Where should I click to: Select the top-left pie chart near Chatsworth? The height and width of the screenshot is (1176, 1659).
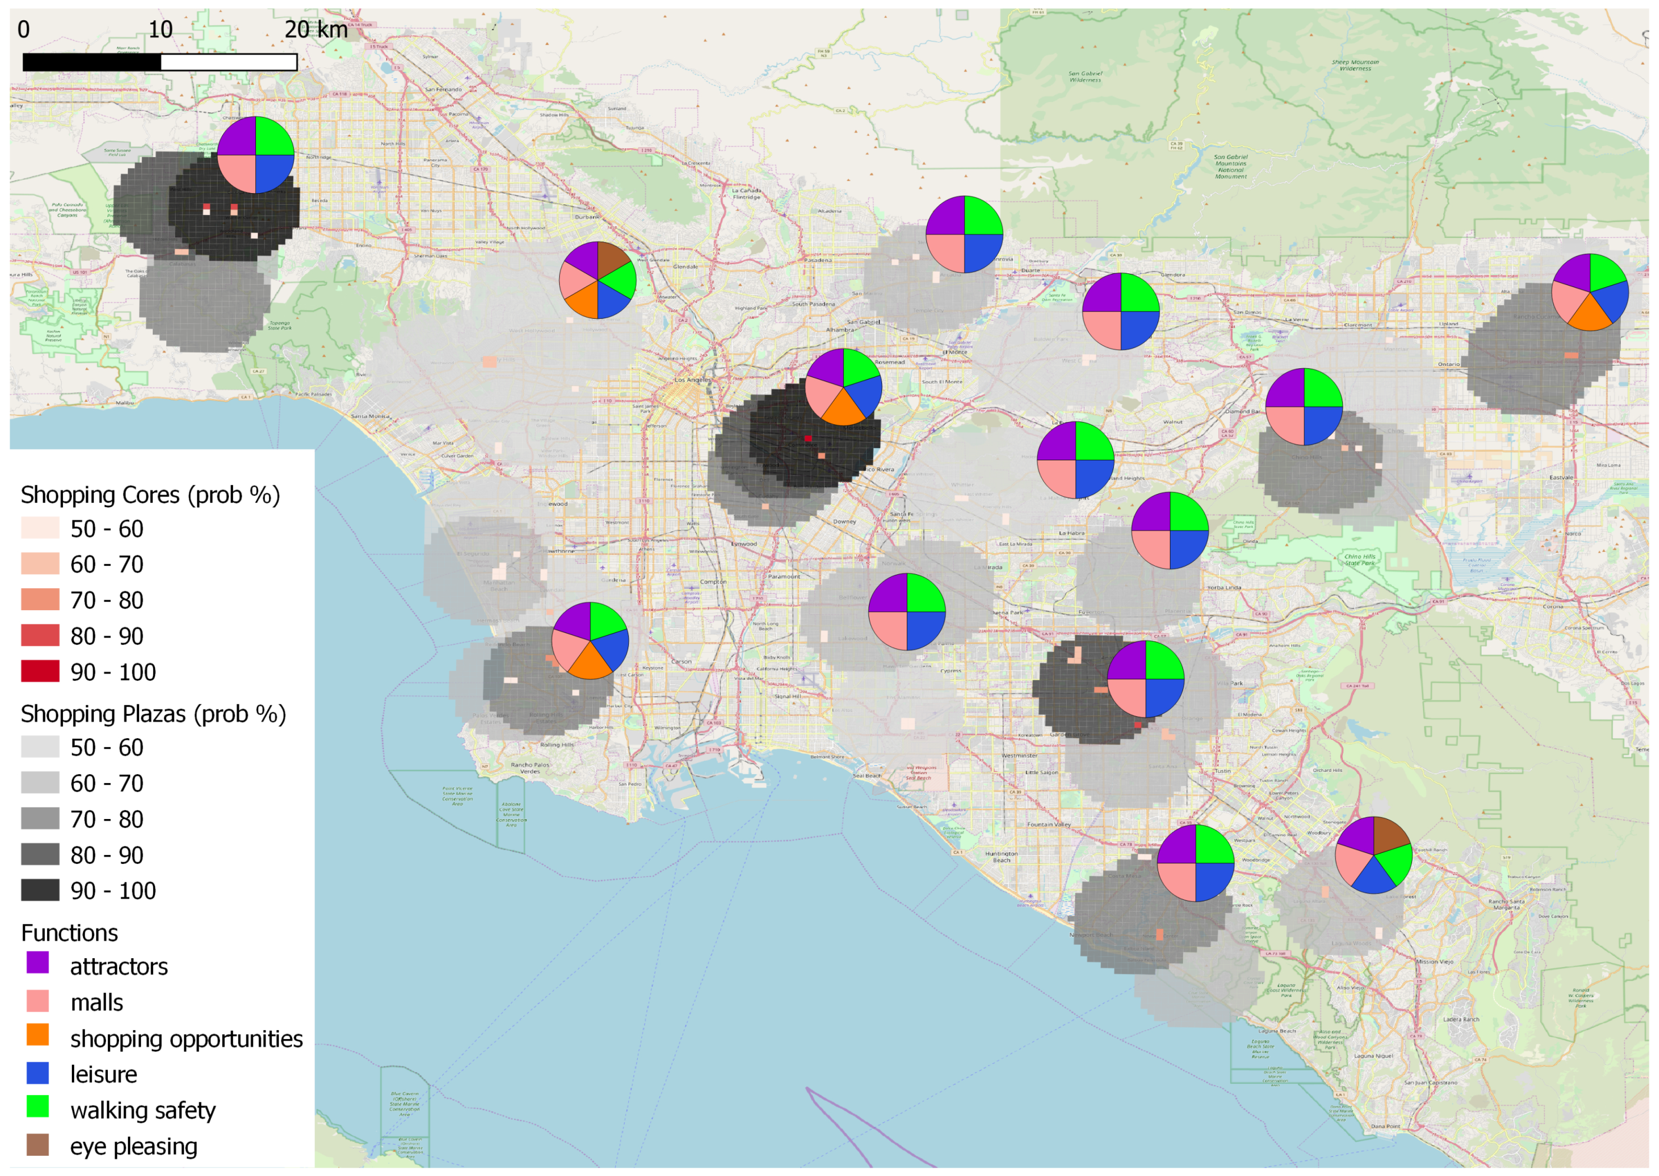255,155
